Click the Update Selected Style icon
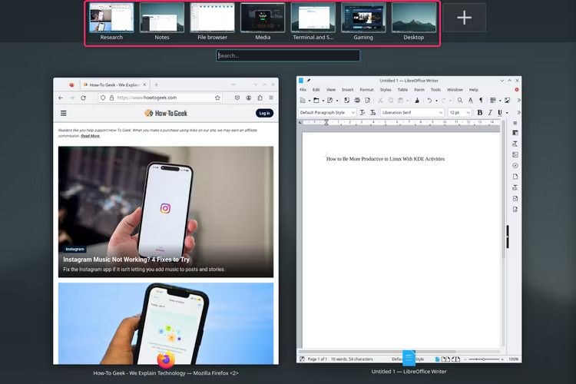Image resolution: width=576 pixels, height=384 pixels. click(362, 112)
